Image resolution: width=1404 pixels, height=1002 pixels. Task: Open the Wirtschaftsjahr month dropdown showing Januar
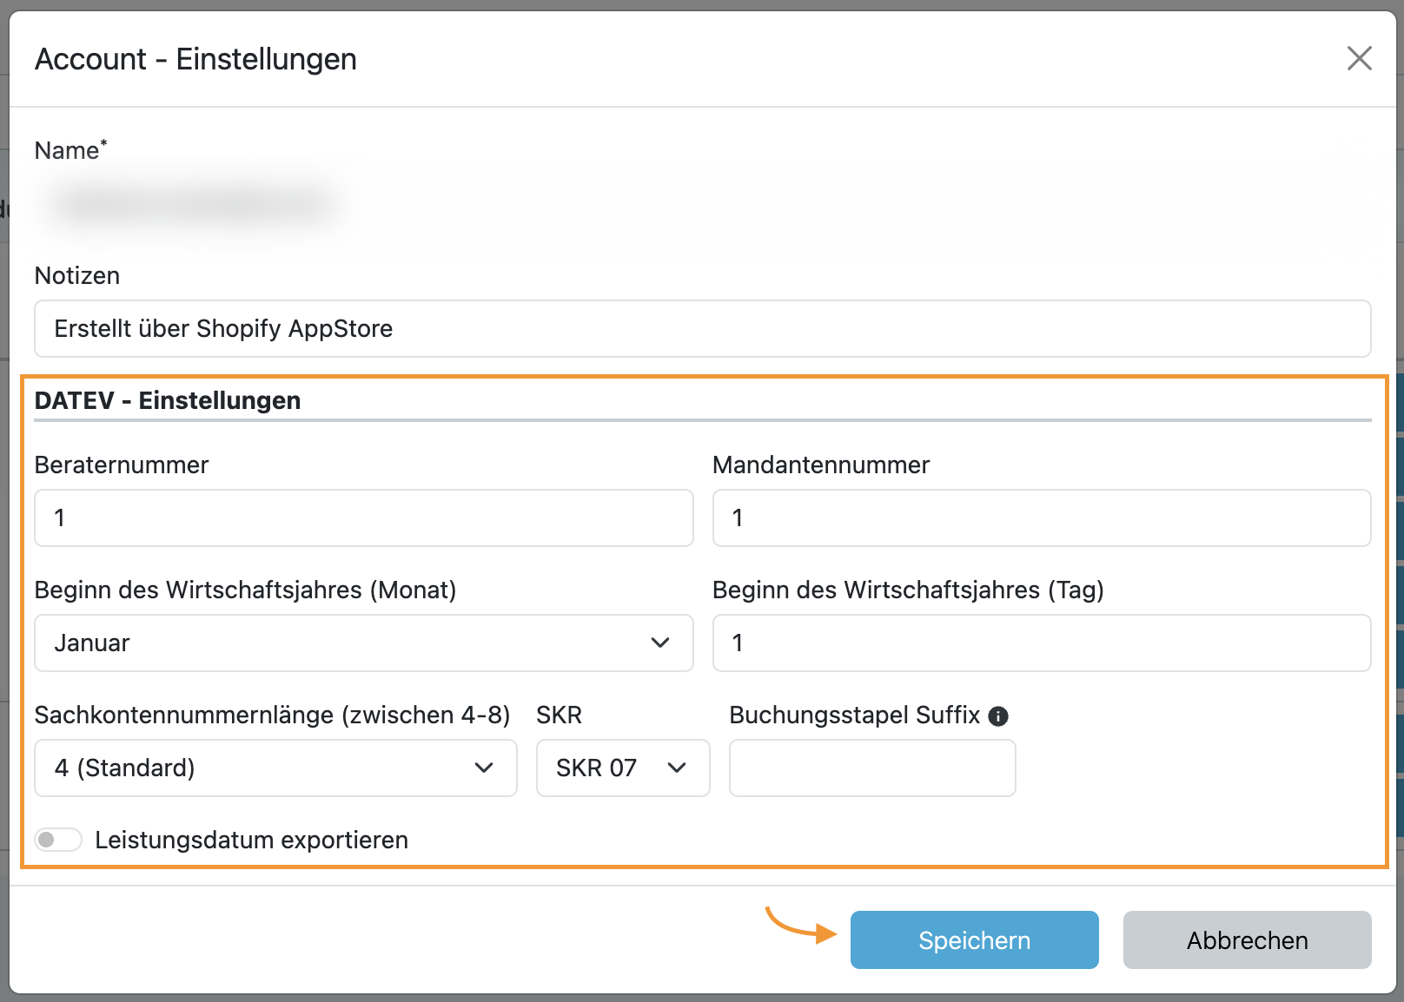click(363, 643)
